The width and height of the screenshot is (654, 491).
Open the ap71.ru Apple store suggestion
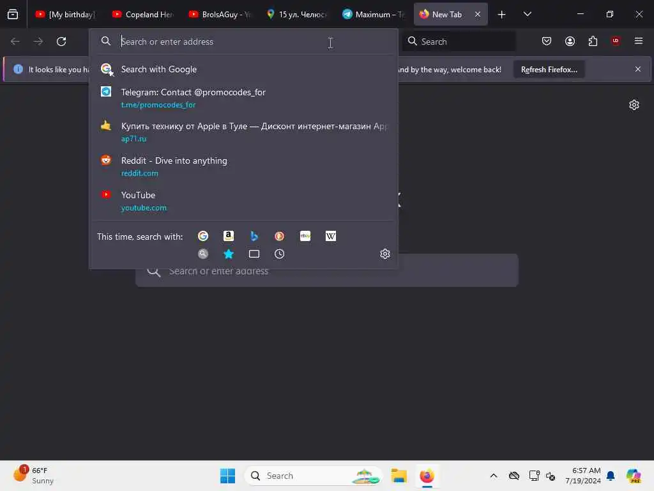tap(243, 132)
